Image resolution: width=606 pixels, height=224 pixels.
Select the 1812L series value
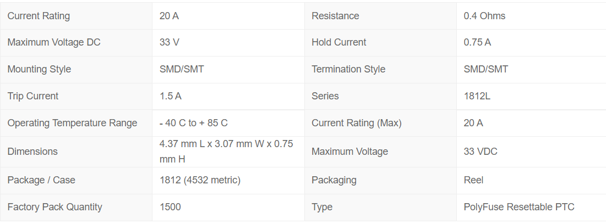(477, 96)
